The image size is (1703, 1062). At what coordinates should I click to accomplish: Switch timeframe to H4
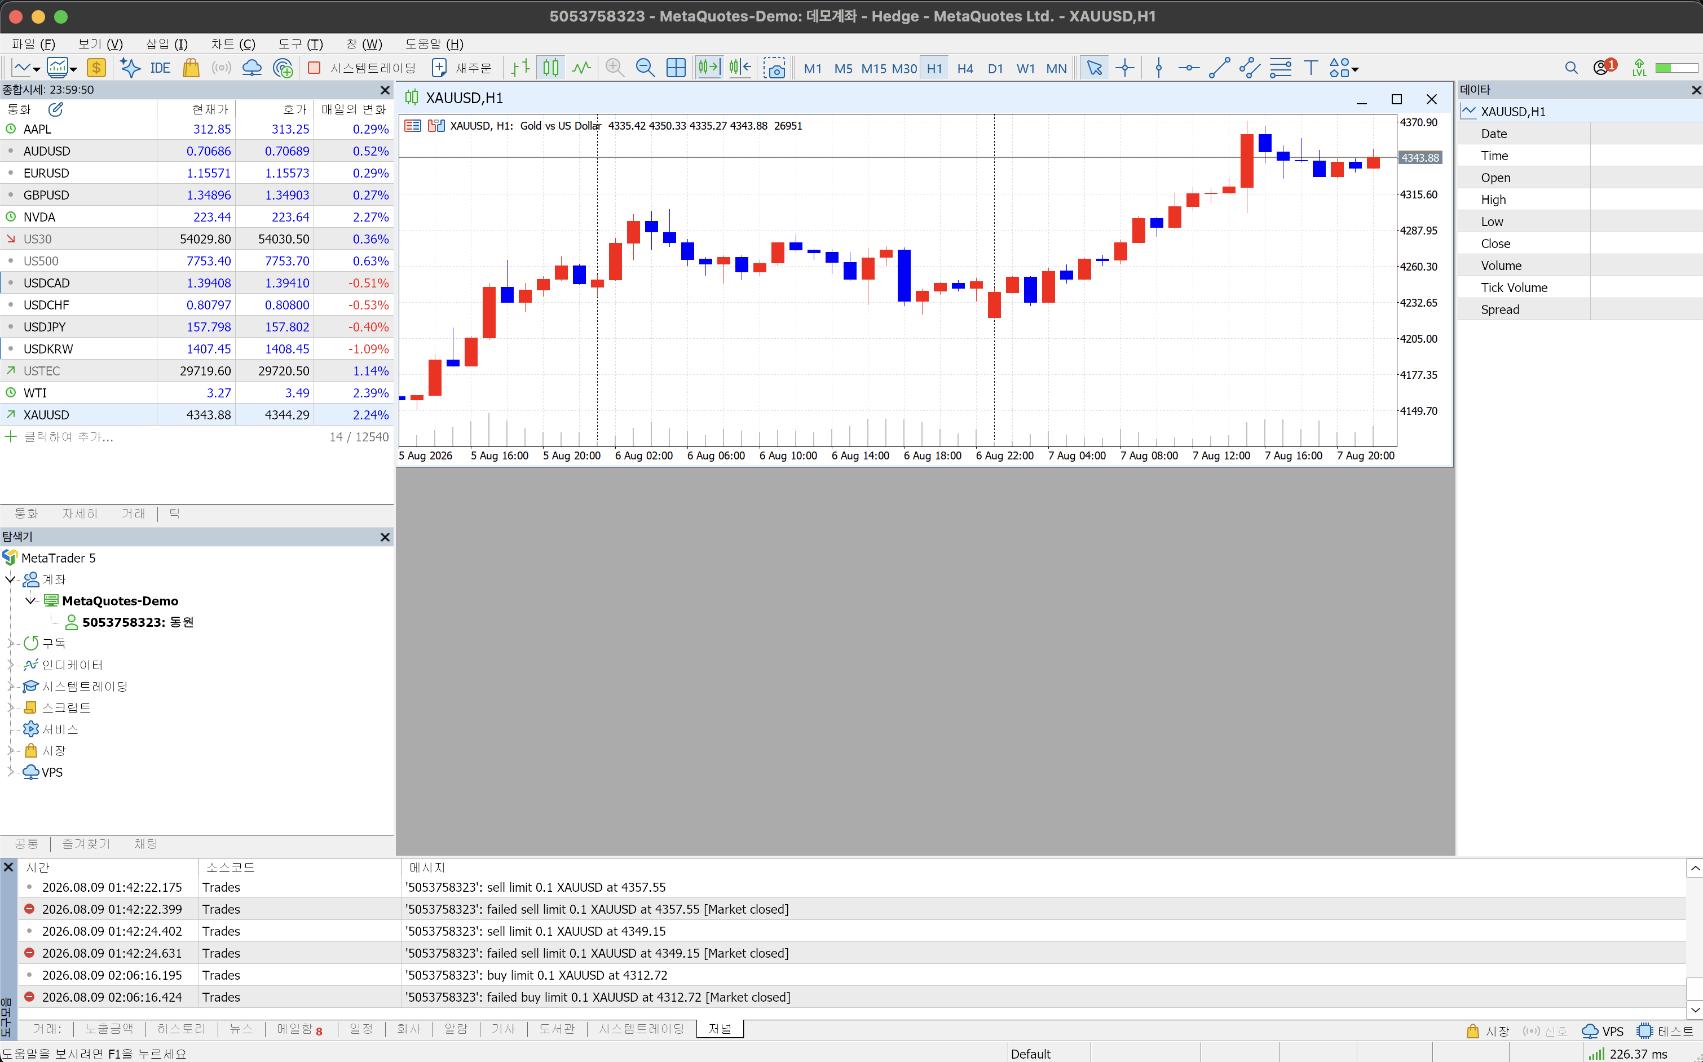tap(965, 69)
